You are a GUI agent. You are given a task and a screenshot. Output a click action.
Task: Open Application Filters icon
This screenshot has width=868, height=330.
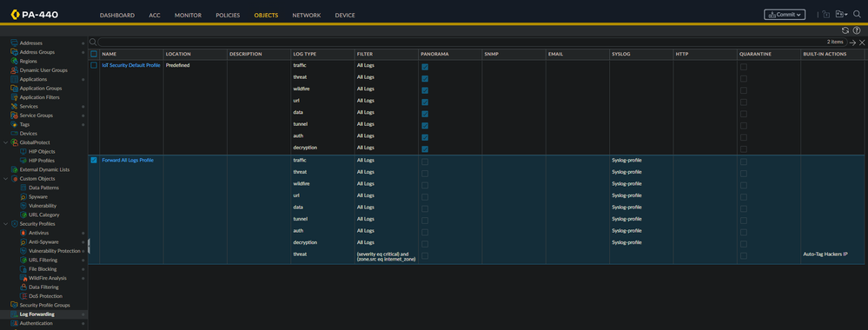pos(15,97)
